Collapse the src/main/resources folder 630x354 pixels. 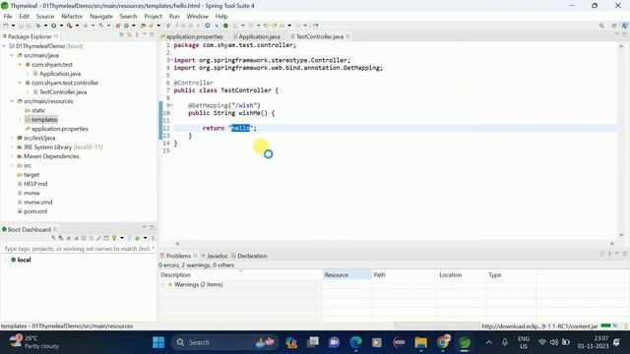[12, 101]
